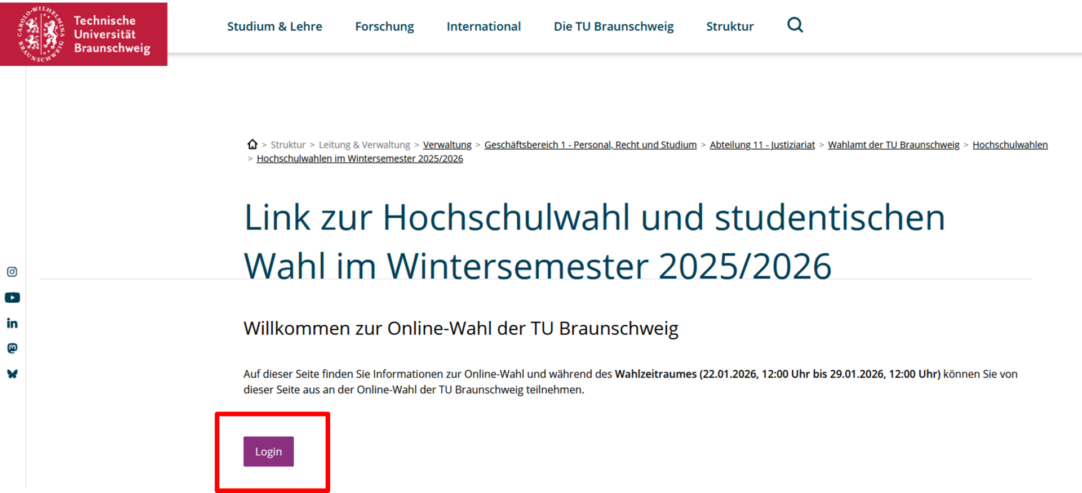The image size is (1082, 493).
Task: Open the search magnifier icon
Action: pos(795,25)
